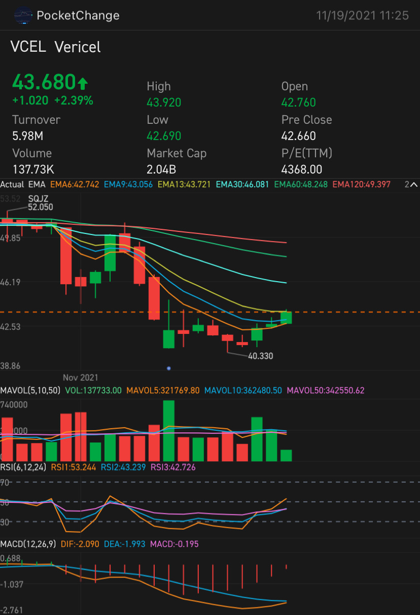Click the -2.761 MACD axis label
The width and height of the screenshot is (420, 615).
tap(12, 609)
